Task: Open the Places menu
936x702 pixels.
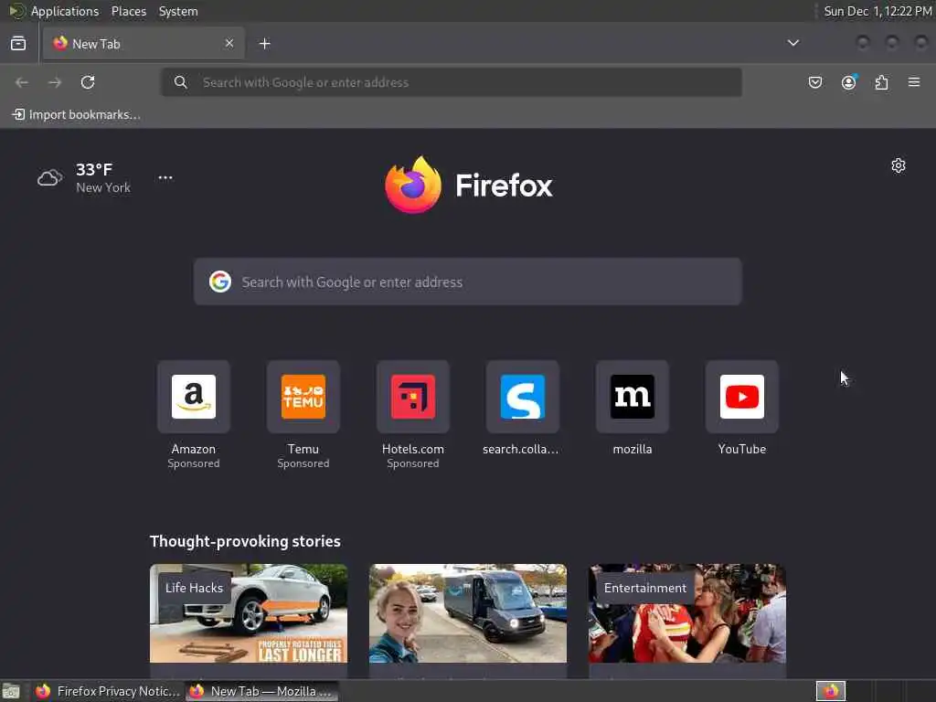Action: click(x=129, y=11)
